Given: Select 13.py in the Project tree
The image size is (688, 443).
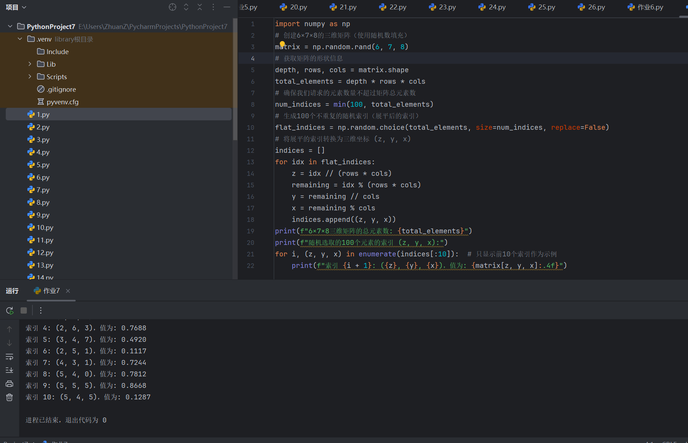Looking at the screenshot, I should [45, 265].
